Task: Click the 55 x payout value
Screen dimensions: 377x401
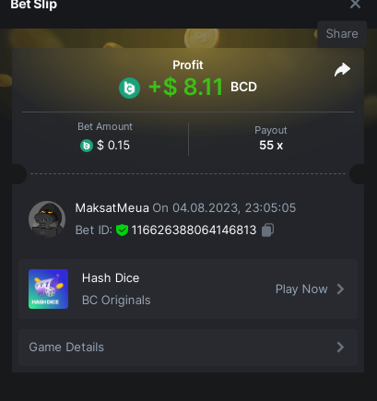Action: [271, 146]
